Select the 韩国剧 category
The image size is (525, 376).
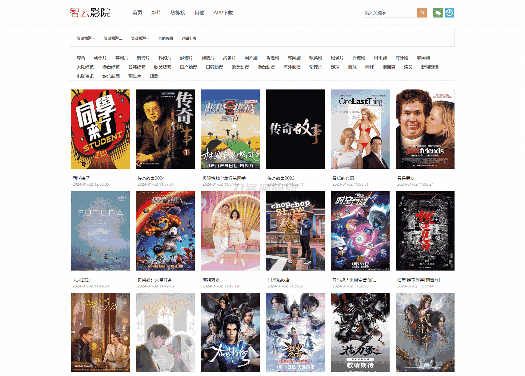point(294,58)
